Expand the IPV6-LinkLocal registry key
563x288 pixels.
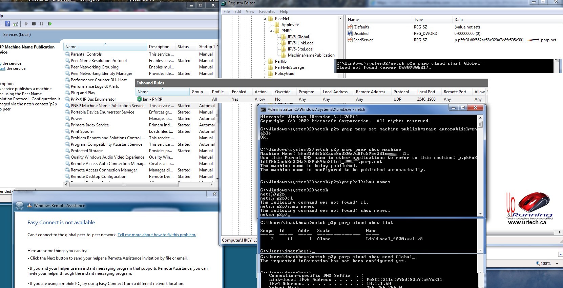point(278,43)
